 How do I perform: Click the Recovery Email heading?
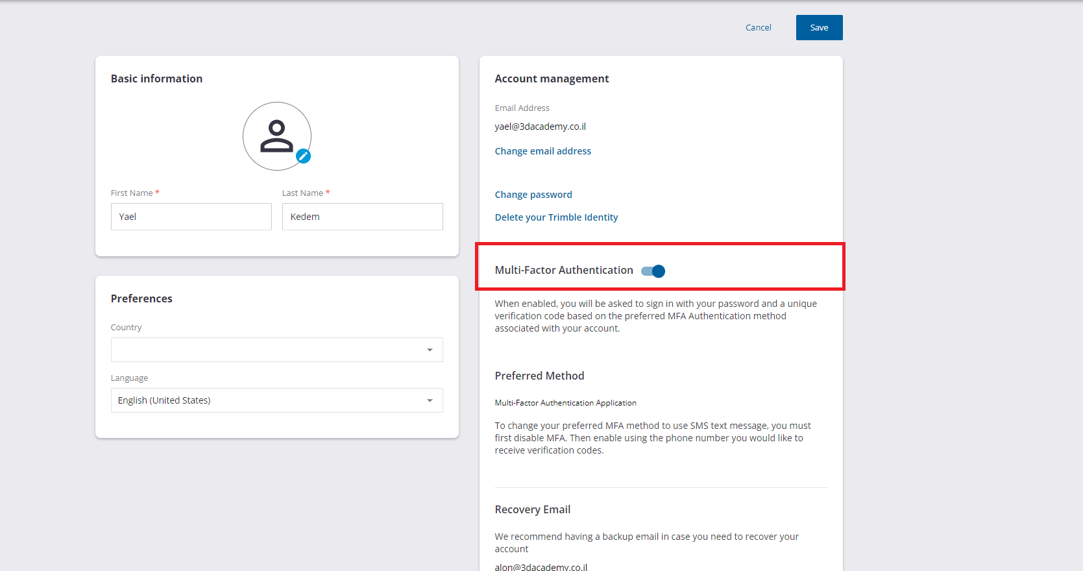tap(532, 509)
